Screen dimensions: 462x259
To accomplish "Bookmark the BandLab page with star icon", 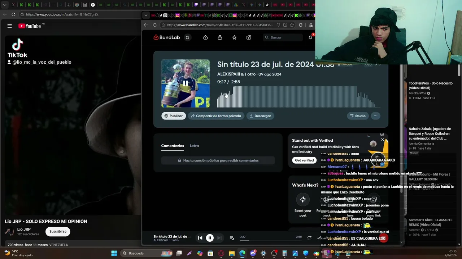I will tap(292, 25).
